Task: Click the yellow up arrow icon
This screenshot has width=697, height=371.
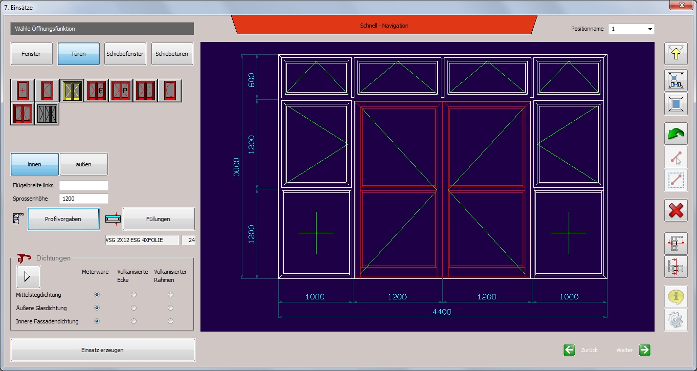Action: tap(676, 54)
